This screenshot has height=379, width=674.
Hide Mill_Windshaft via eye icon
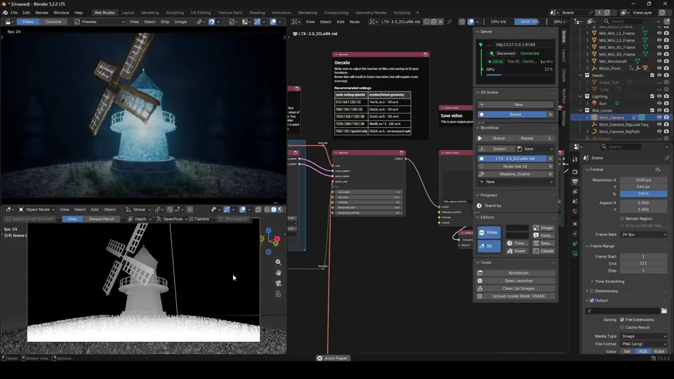click(x=659, y=62)
